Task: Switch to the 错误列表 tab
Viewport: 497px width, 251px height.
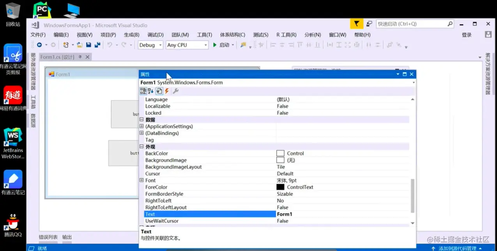Action: [x=48, y=237]
